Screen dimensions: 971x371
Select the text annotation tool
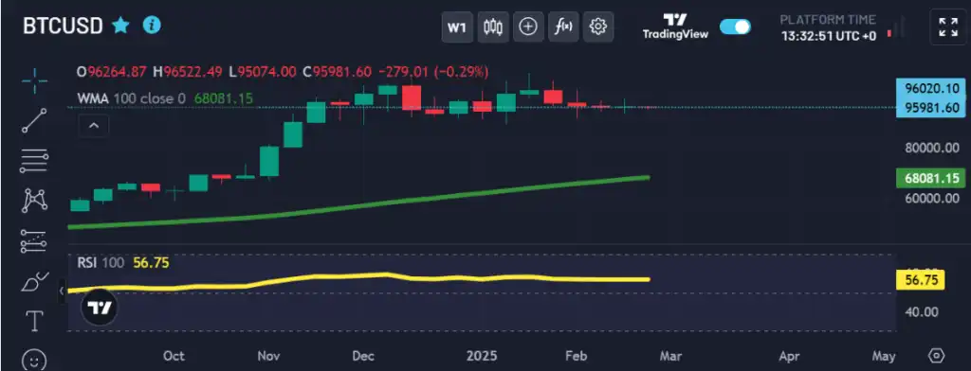tap(34, 321)
